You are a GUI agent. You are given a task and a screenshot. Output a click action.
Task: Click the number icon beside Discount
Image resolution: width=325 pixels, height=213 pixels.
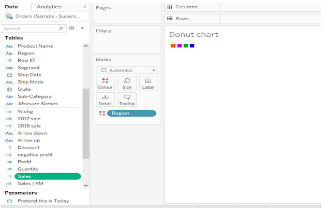coord(9,148)
